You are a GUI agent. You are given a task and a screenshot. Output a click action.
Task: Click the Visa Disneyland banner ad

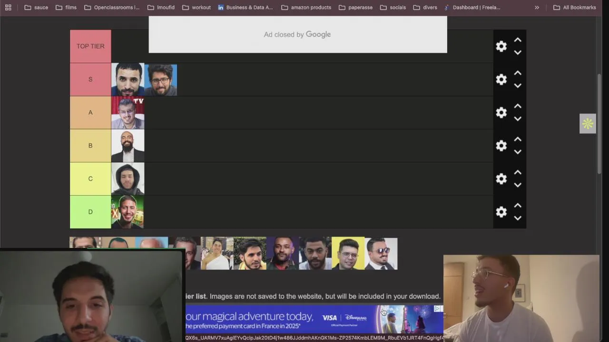pyautogui.click(x=314, y=319)
